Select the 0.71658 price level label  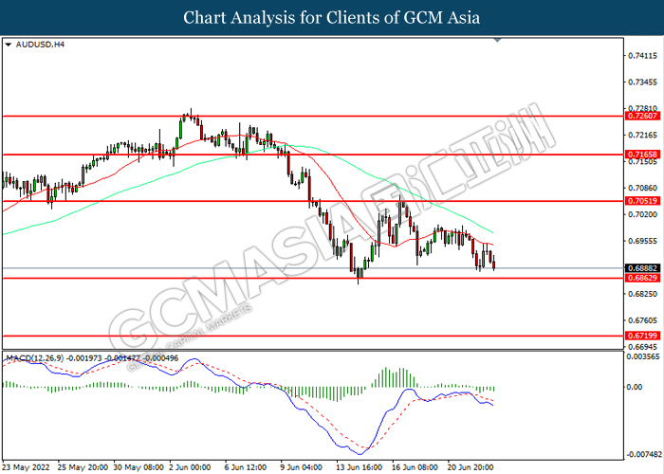pyautogui.click(x=642, y=155)
